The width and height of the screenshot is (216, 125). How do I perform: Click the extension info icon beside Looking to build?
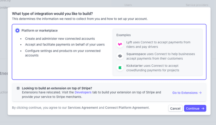[x=18, y=88]
